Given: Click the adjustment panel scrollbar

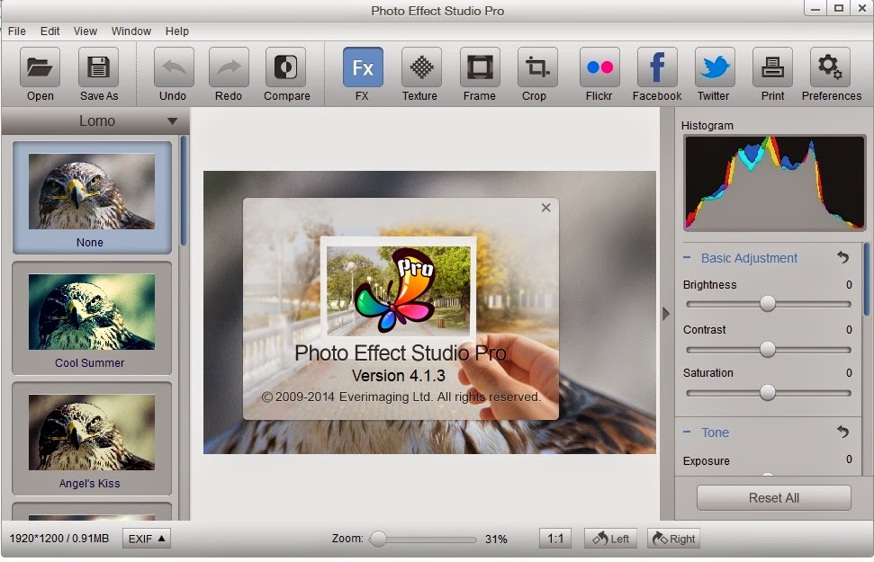Looking at the screenshot, I should [868, 279].
